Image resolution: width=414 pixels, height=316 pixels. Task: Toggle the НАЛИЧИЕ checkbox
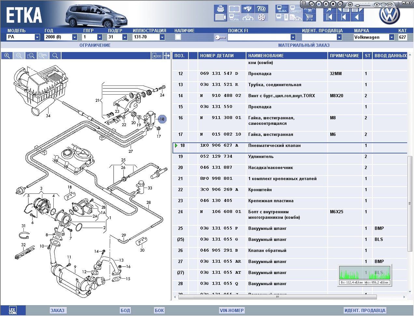click(x=178, y=37)
